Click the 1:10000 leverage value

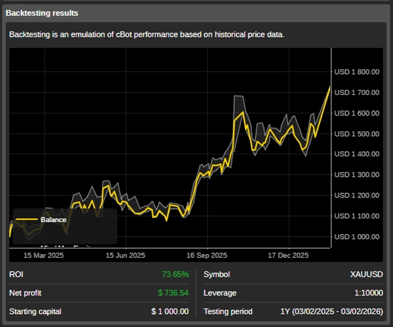[x=369, y=293]
